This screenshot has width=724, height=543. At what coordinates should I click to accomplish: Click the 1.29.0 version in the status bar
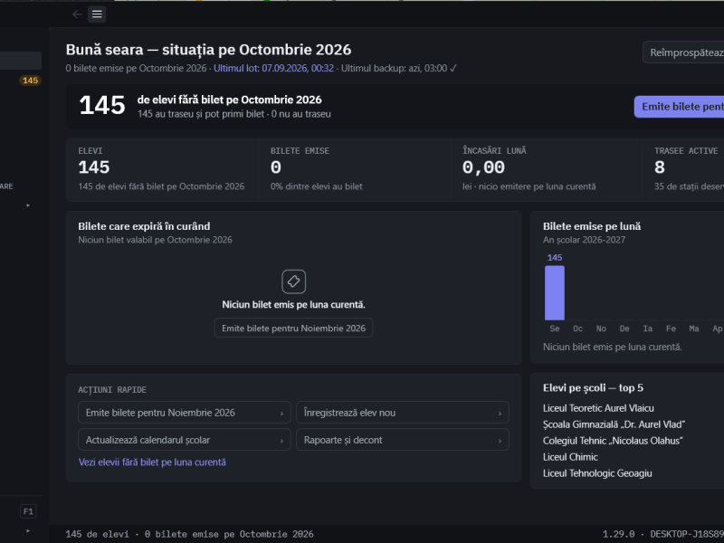coord(619,534)
